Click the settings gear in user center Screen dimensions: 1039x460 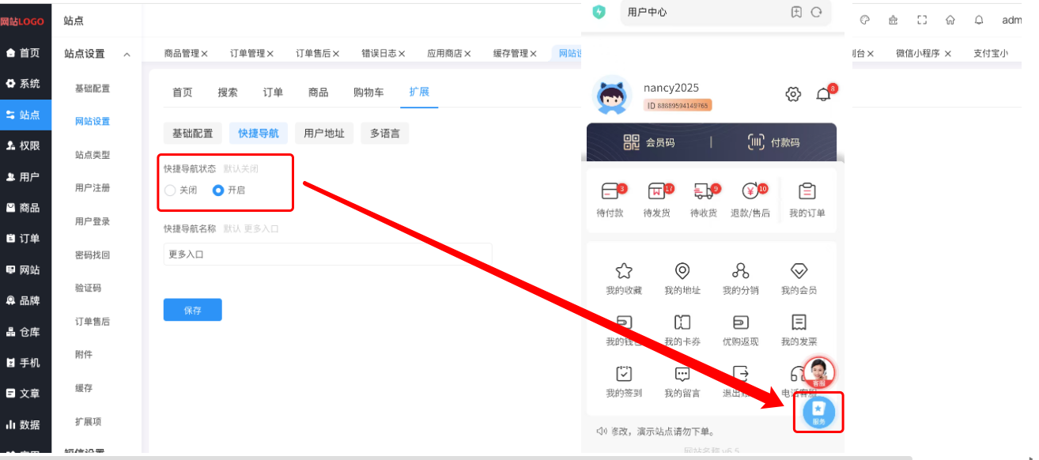[x=792, y=94]
